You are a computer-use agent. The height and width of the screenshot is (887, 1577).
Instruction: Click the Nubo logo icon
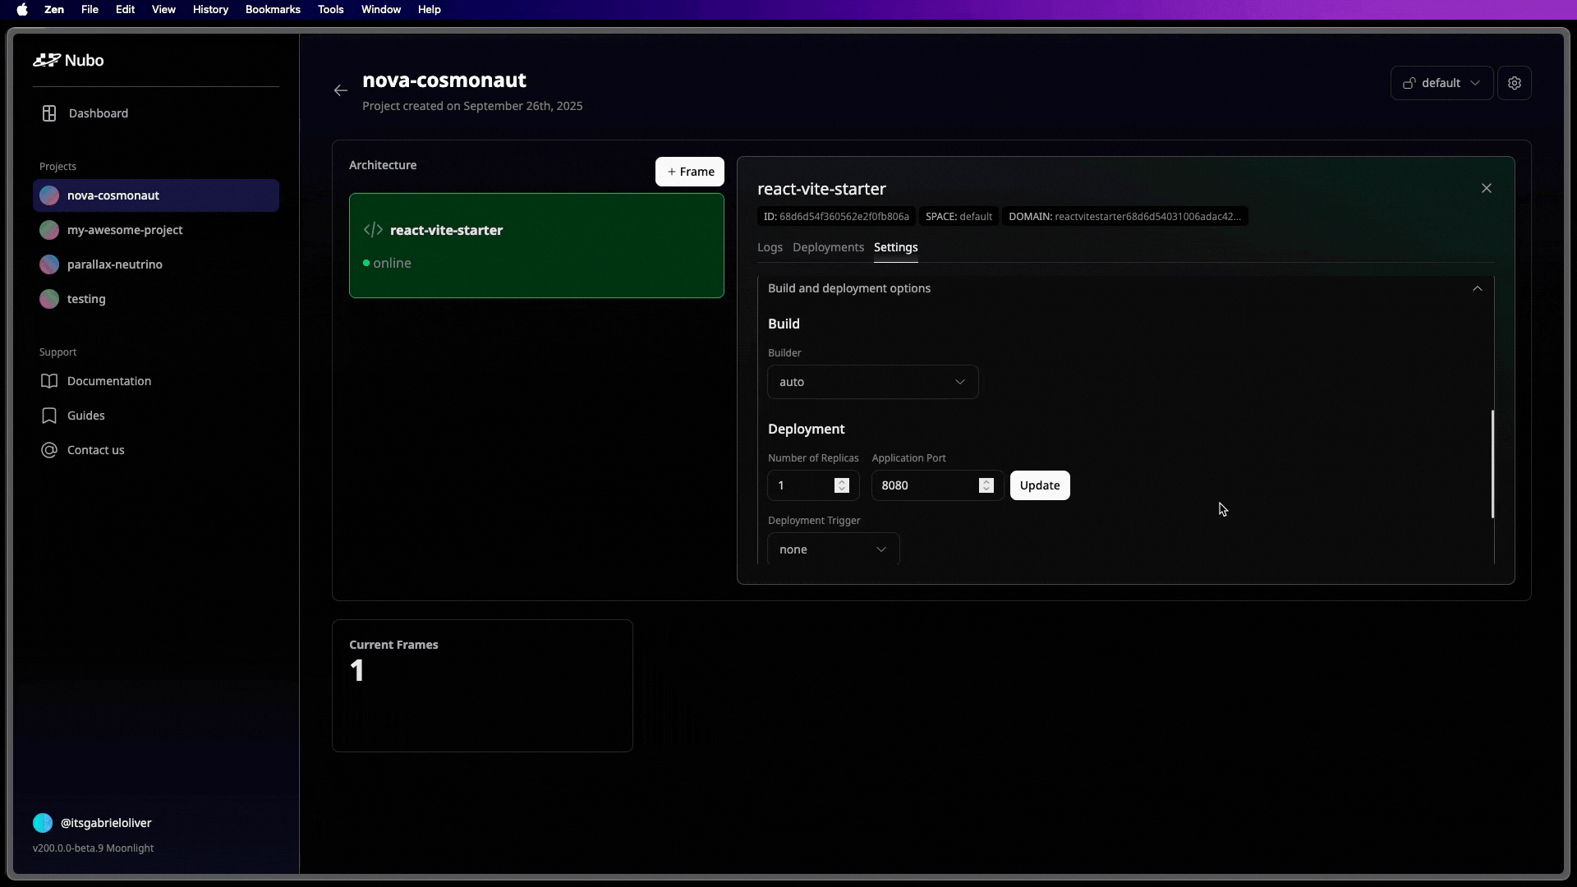point(47,60)
